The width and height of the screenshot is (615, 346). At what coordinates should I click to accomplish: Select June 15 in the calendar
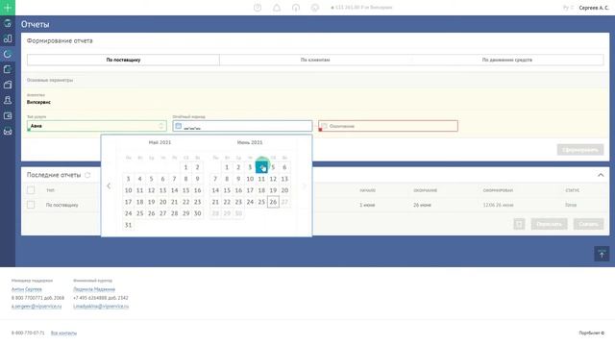pos(227,190)
